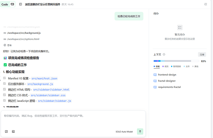Screen dimensions: 213x138
Task: Open the fractal-designer skill
Action: coord(167,81)
